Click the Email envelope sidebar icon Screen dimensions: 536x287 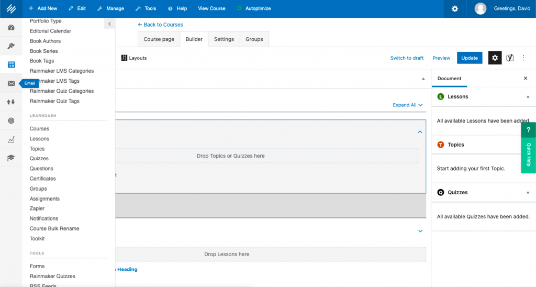pyautogui.click(x=11, y=83)
